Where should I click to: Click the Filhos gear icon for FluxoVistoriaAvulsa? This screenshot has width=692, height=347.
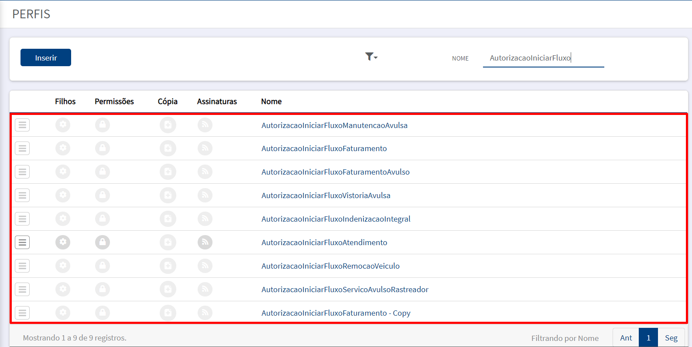coord(63,195)
